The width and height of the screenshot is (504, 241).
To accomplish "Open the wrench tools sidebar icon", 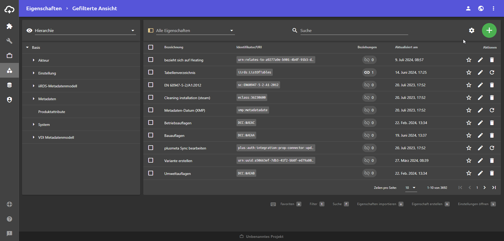I will pos(9,41).
